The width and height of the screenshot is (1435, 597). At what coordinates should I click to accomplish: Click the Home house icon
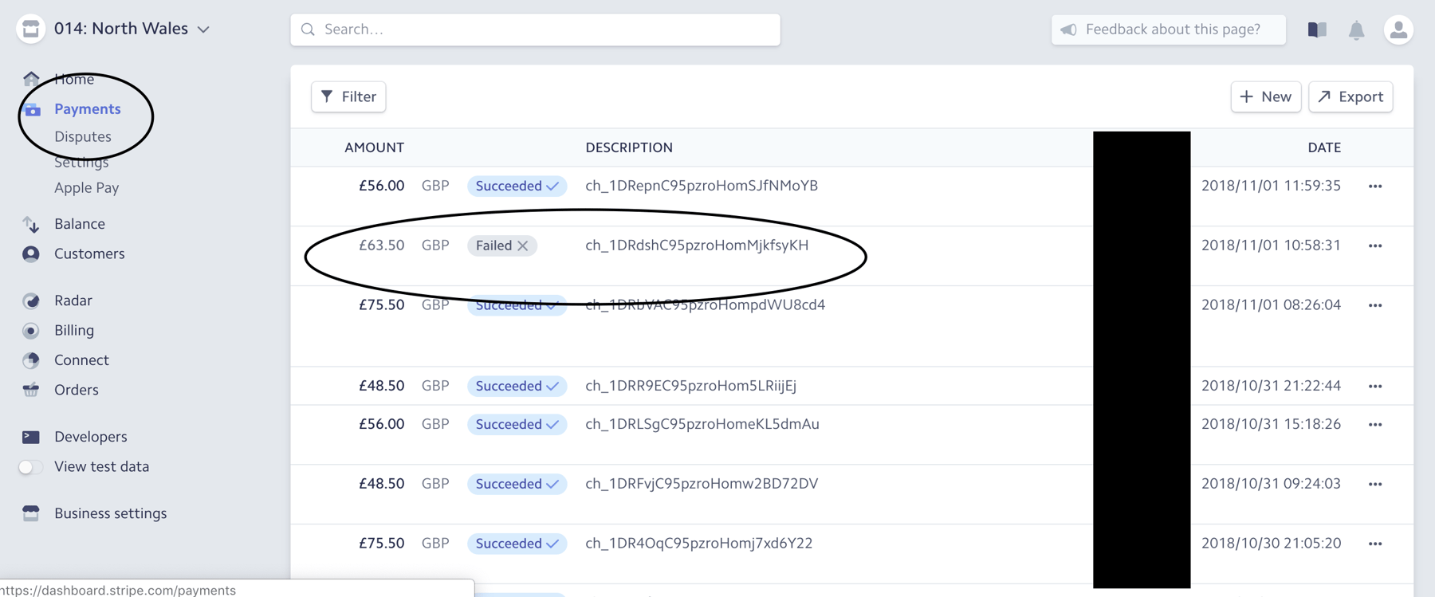[x=31, y=78]
